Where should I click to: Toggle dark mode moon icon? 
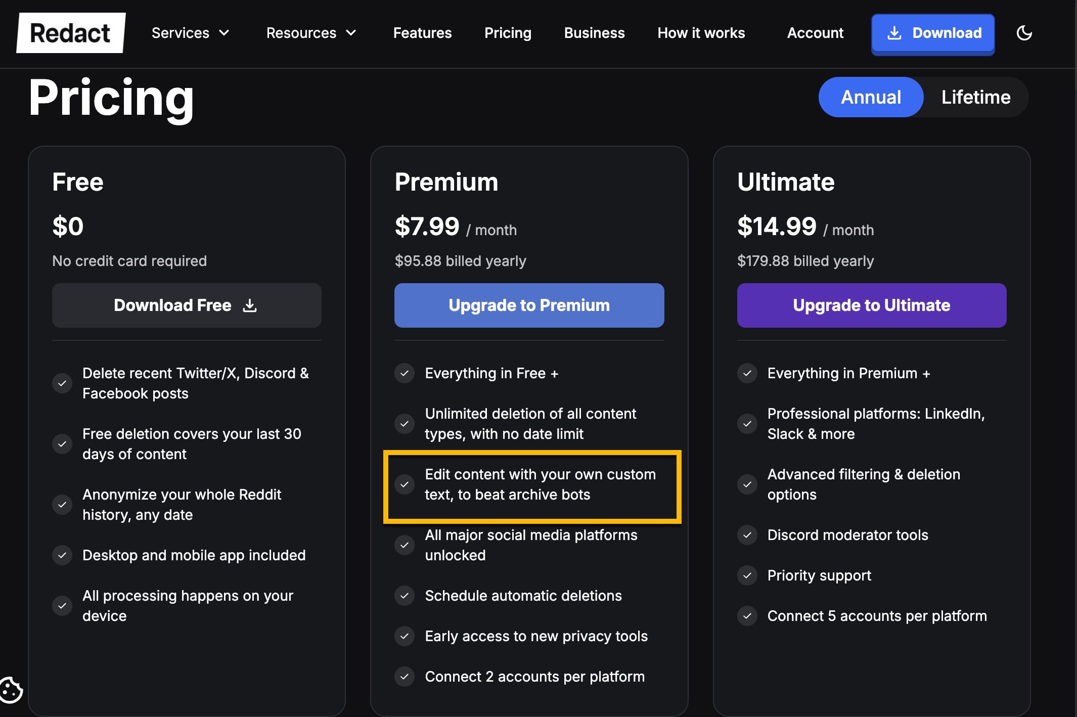click(x=1024, y=33)
